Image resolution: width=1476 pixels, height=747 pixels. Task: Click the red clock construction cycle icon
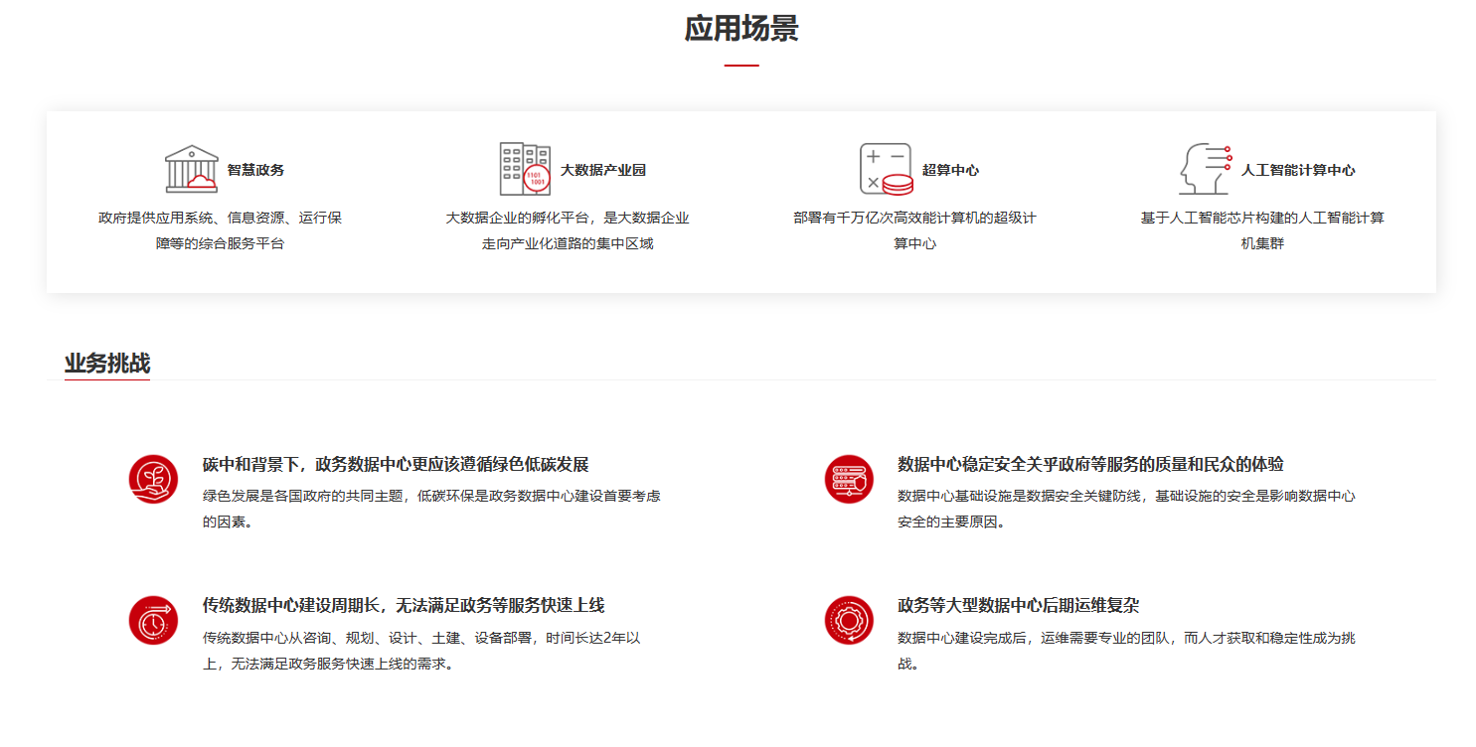point(153,620)
